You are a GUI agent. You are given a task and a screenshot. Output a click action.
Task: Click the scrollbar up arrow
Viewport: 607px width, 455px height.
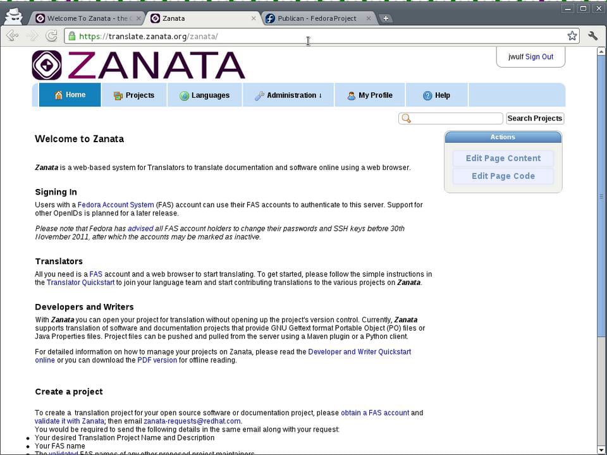click(601, 51)
